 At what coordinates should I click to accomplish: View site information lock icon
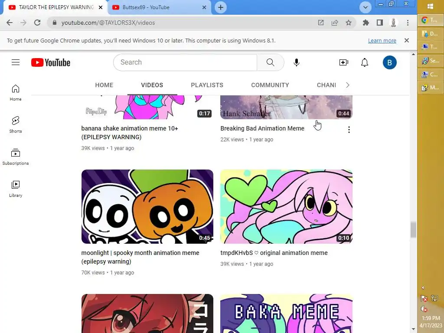coord(55,23)
